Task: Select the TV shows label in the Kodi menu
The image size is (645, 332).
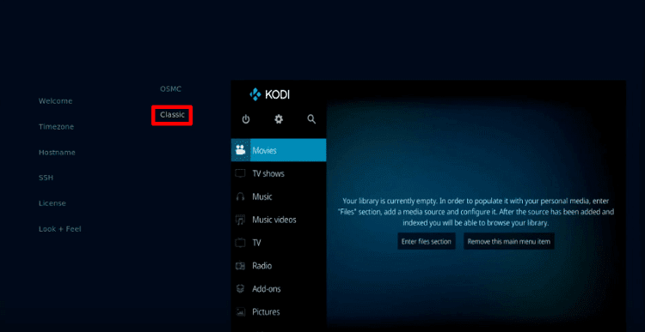Action: tap(268, 173)
